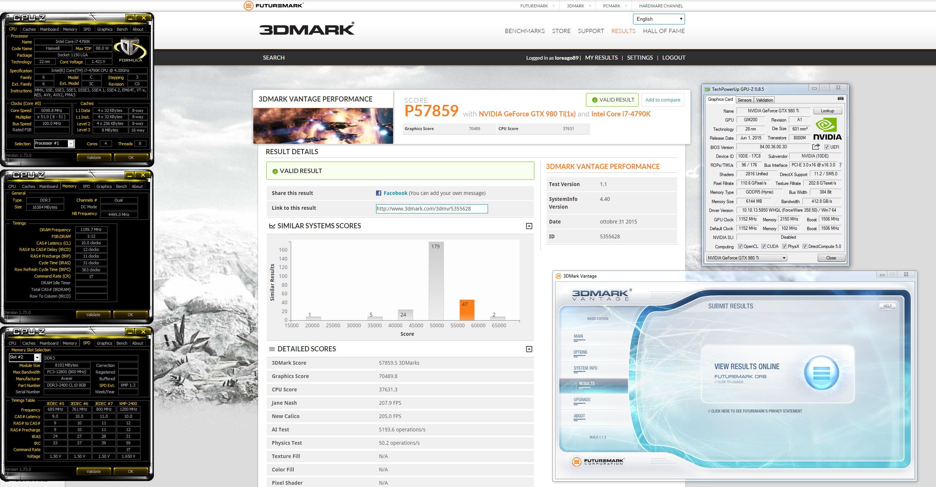Toggle the UEFI checkbox in GPU-Z

click(827, 147)
